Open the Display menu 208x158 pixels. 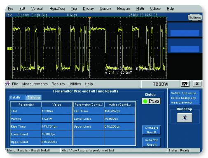coord(88,9)
